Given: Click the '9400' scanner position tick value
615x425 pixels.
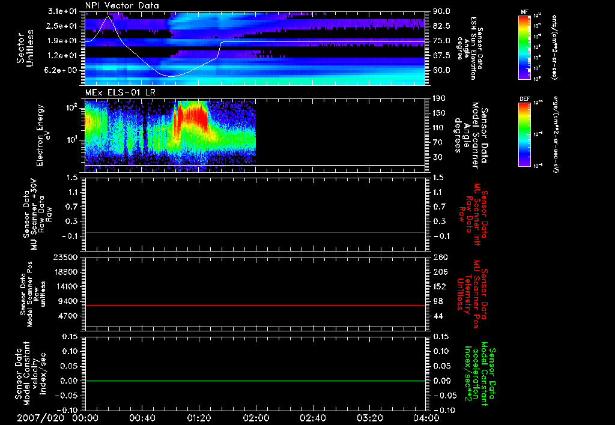Looking at the screenshot, I should click(67, 301).
